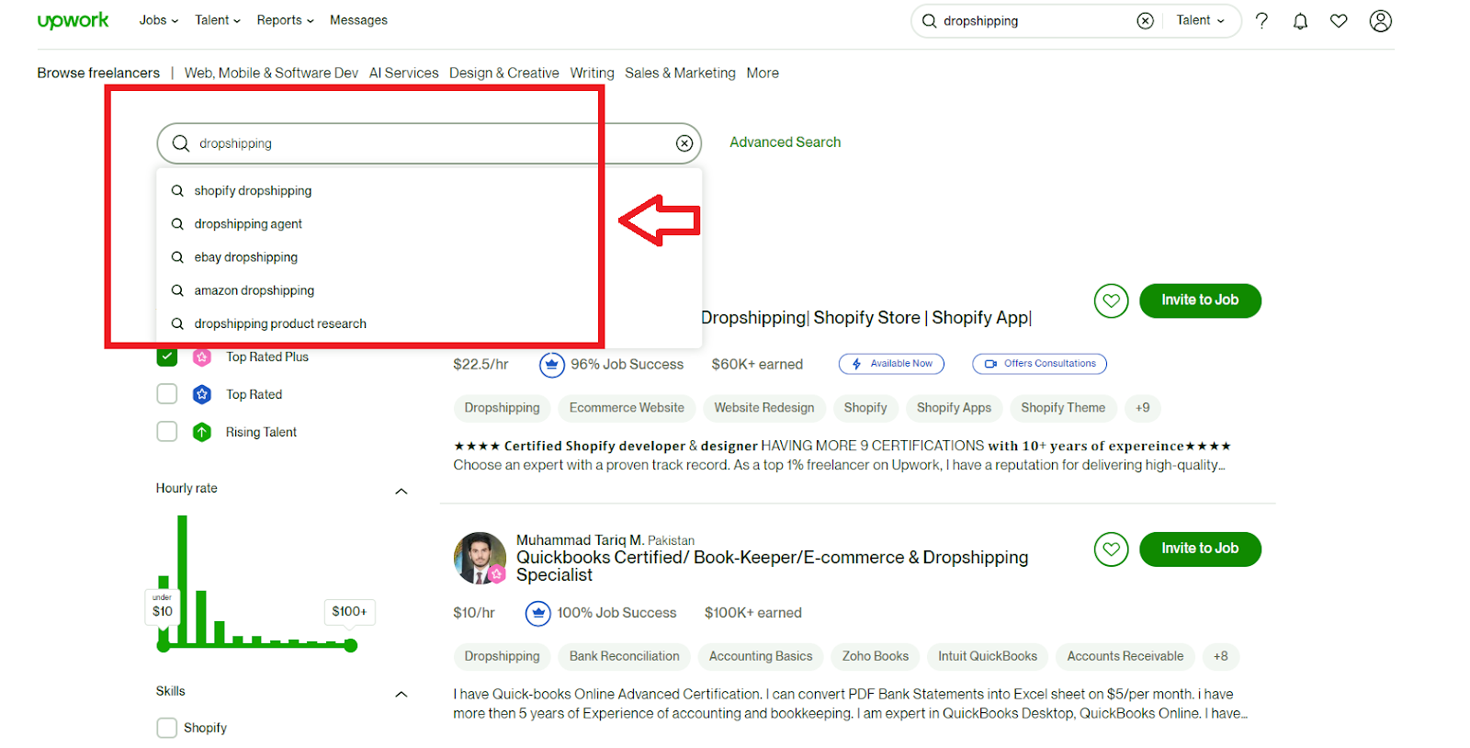Open Muhammad Tariq M. profile name link

(x=580, y=540)
